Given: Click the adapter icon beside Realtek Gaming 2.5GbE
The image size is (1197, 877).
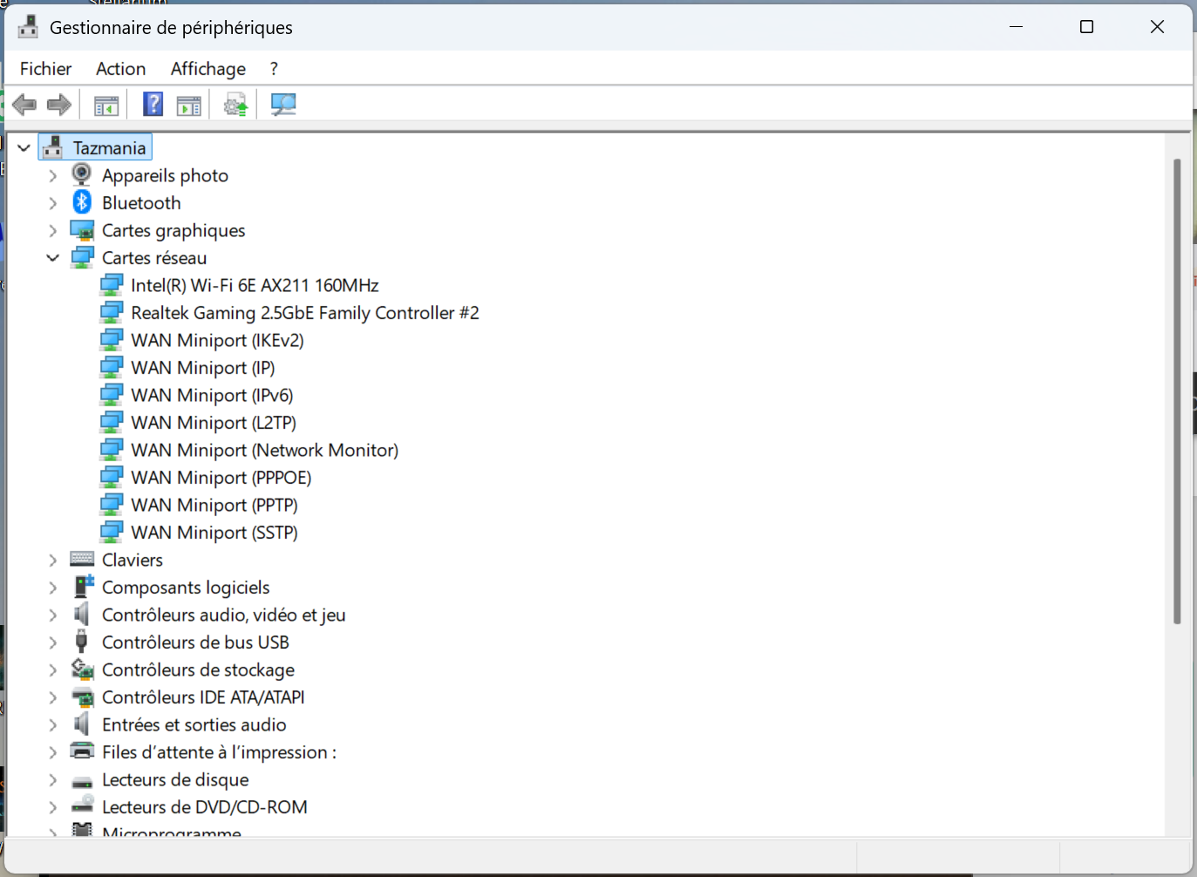Looking at the screenshot, I should point(112,312).
